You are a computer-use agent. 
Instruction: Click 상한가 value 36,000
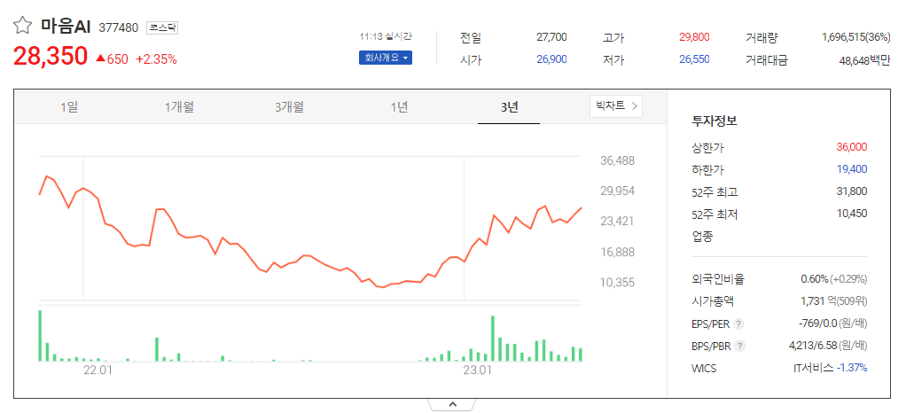pyautogui.click(x=852, y=147)
